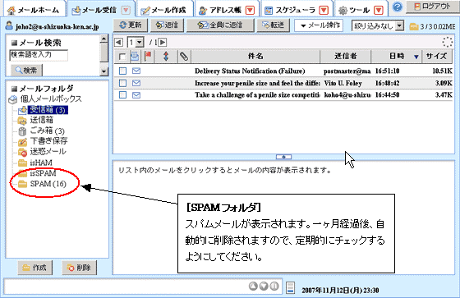
Task: Open the メールホーム tab
Action: tap(34, 10)
